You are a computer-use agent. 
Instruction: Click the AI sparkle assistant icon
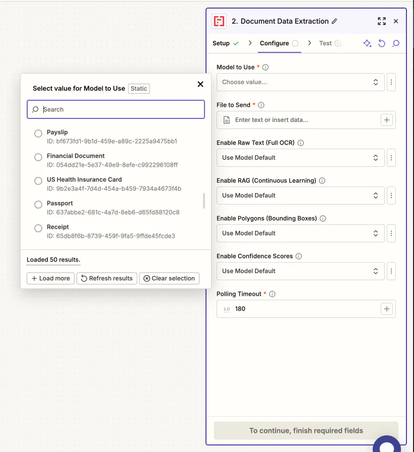[367, 43]
